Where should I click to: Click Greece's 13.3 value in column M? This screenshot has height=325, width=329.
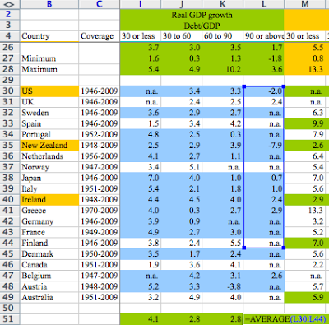tap(307, 211)
